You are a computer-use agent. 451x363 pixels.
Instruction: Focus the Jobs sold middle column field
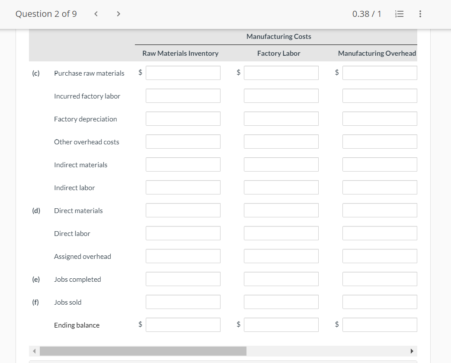[281, 302]
